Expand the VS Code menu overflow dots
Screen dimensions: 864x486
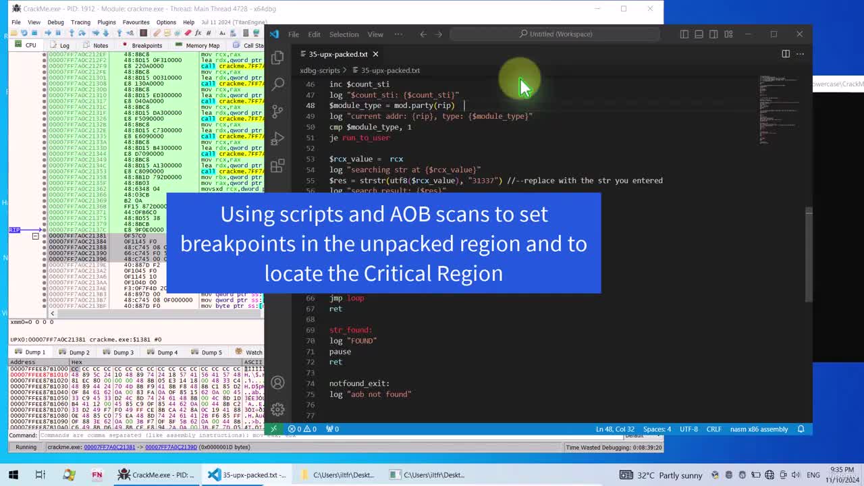point(398,34)
